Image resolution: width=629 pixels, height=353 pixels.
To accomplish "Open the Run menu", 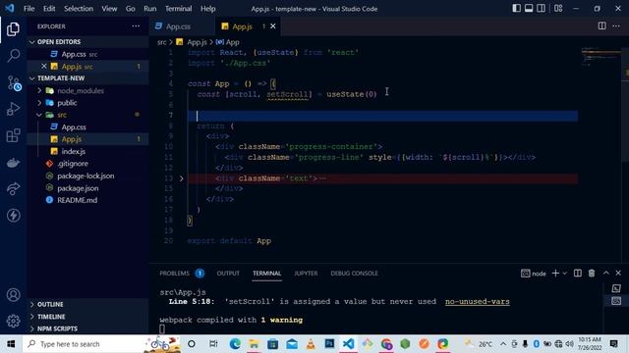I will (150, 9).
